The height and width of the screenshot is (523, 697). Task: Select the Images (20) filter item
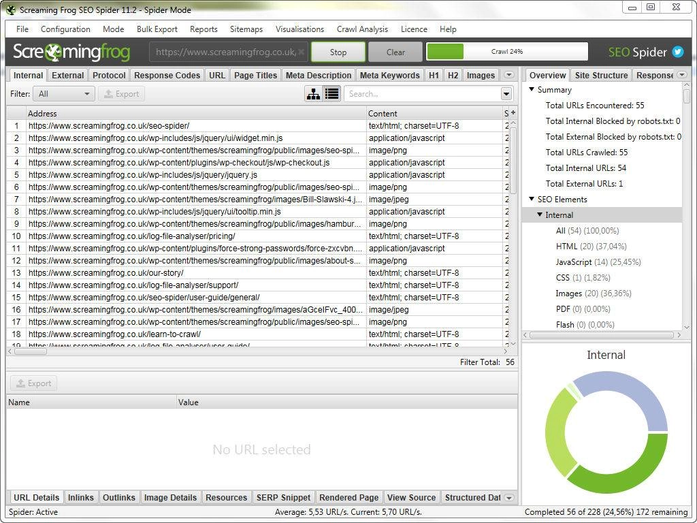[594, 293]
